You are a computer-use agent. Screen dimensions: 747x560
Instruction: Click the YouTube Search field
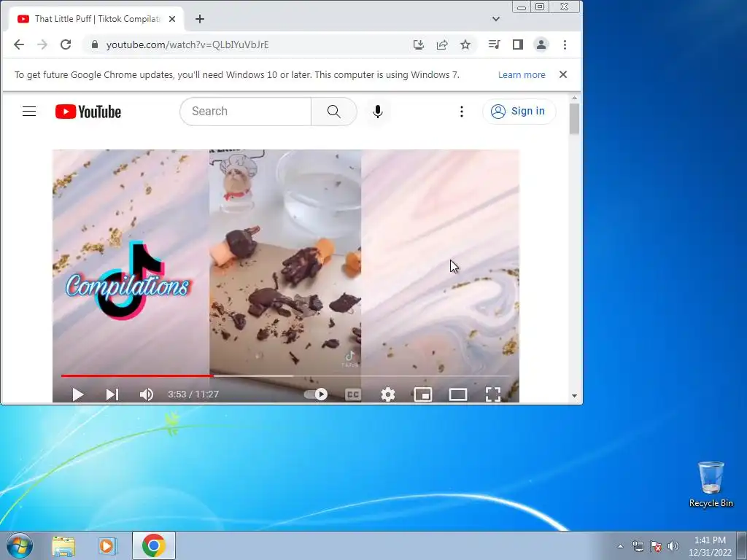click(246, 112)
